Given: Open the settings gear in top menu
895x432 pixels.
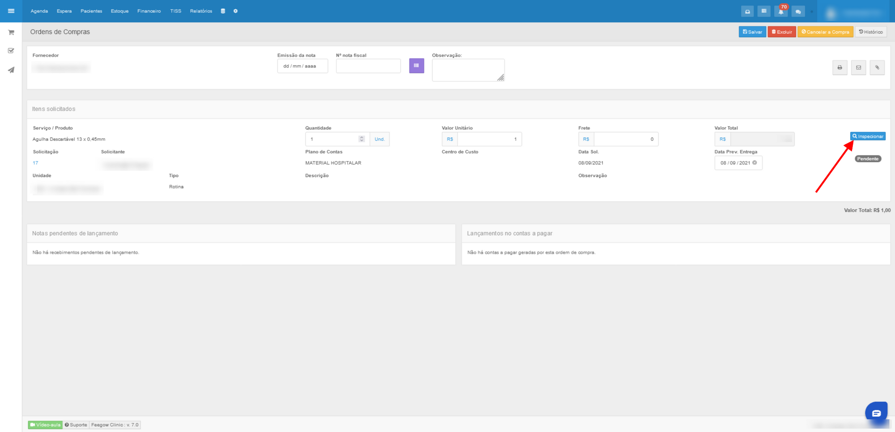Looking at the screenshot, I should (235, 11).
